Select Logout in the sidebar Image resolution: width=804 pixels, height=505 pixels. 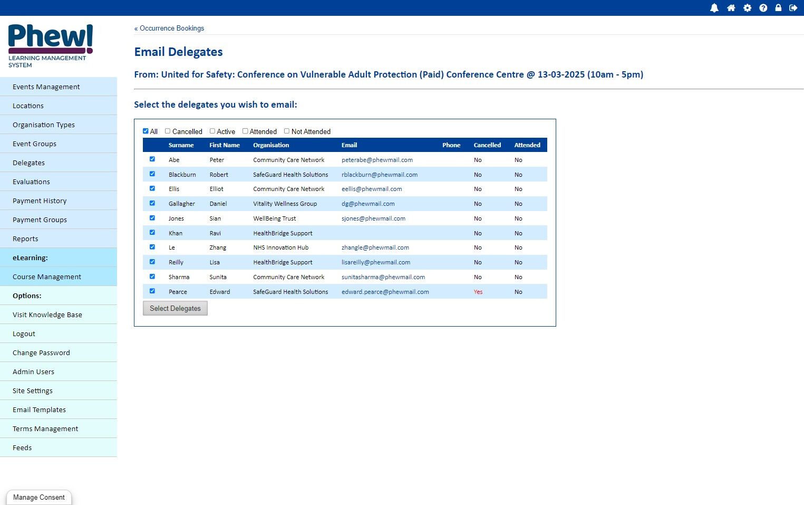coord(59,334)
